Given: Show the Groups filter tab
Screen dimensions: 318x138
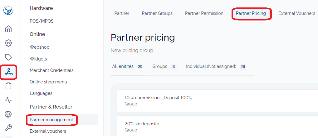Looking at the screenshot, I should tap(164, 66).
